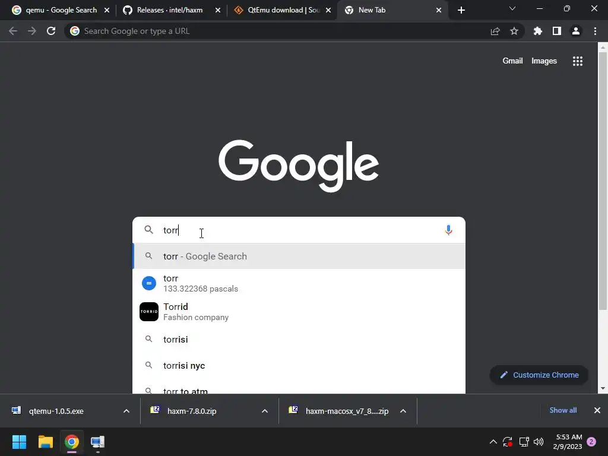Select the torr pascals conversion suggestion
This screenshot has width=608, height=456.
click(x=299, y=283)
